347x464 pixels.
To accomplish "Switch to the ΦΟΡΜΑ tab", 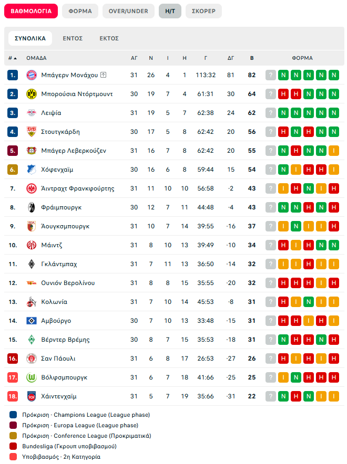I will tap(80, 11).
